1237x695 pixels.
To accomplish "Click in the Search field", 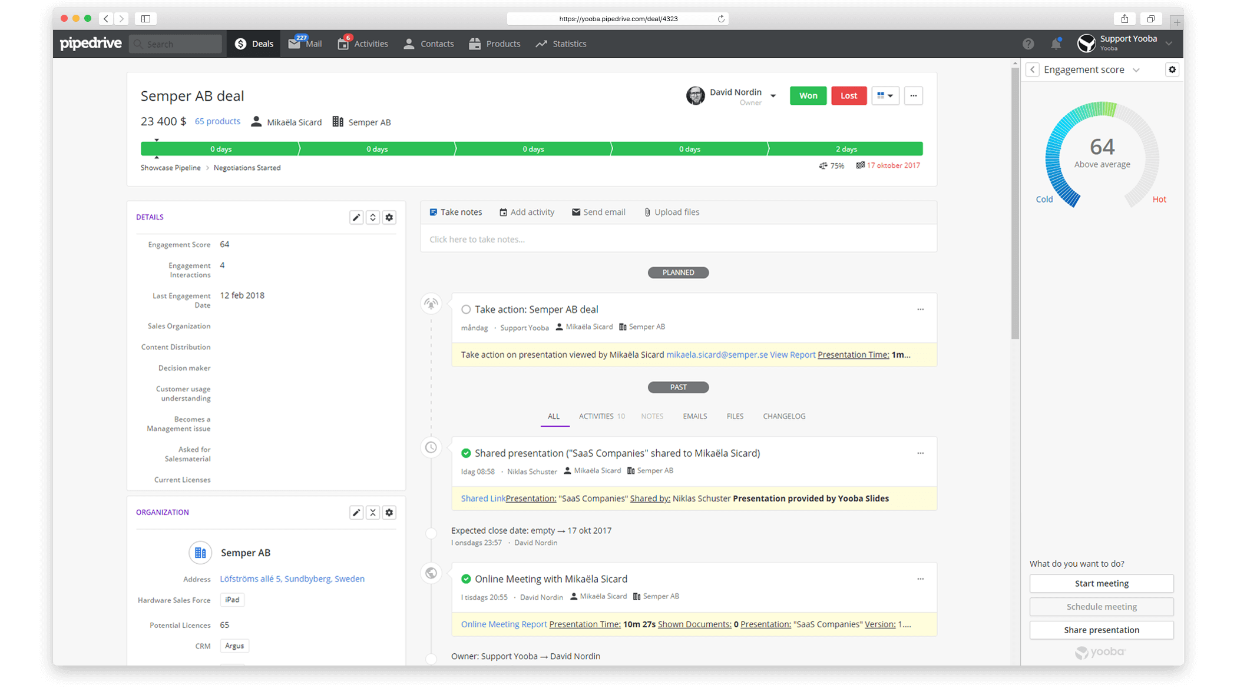I will [176, 44].
